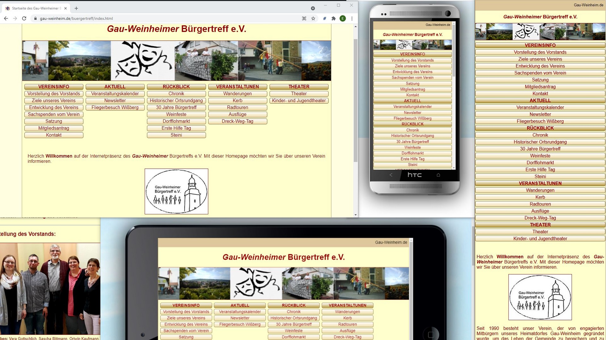Viewport: 606px width, 340px height.
Task: Tap Satzung in the HTC phone view
Action: (x=413, y=83)
